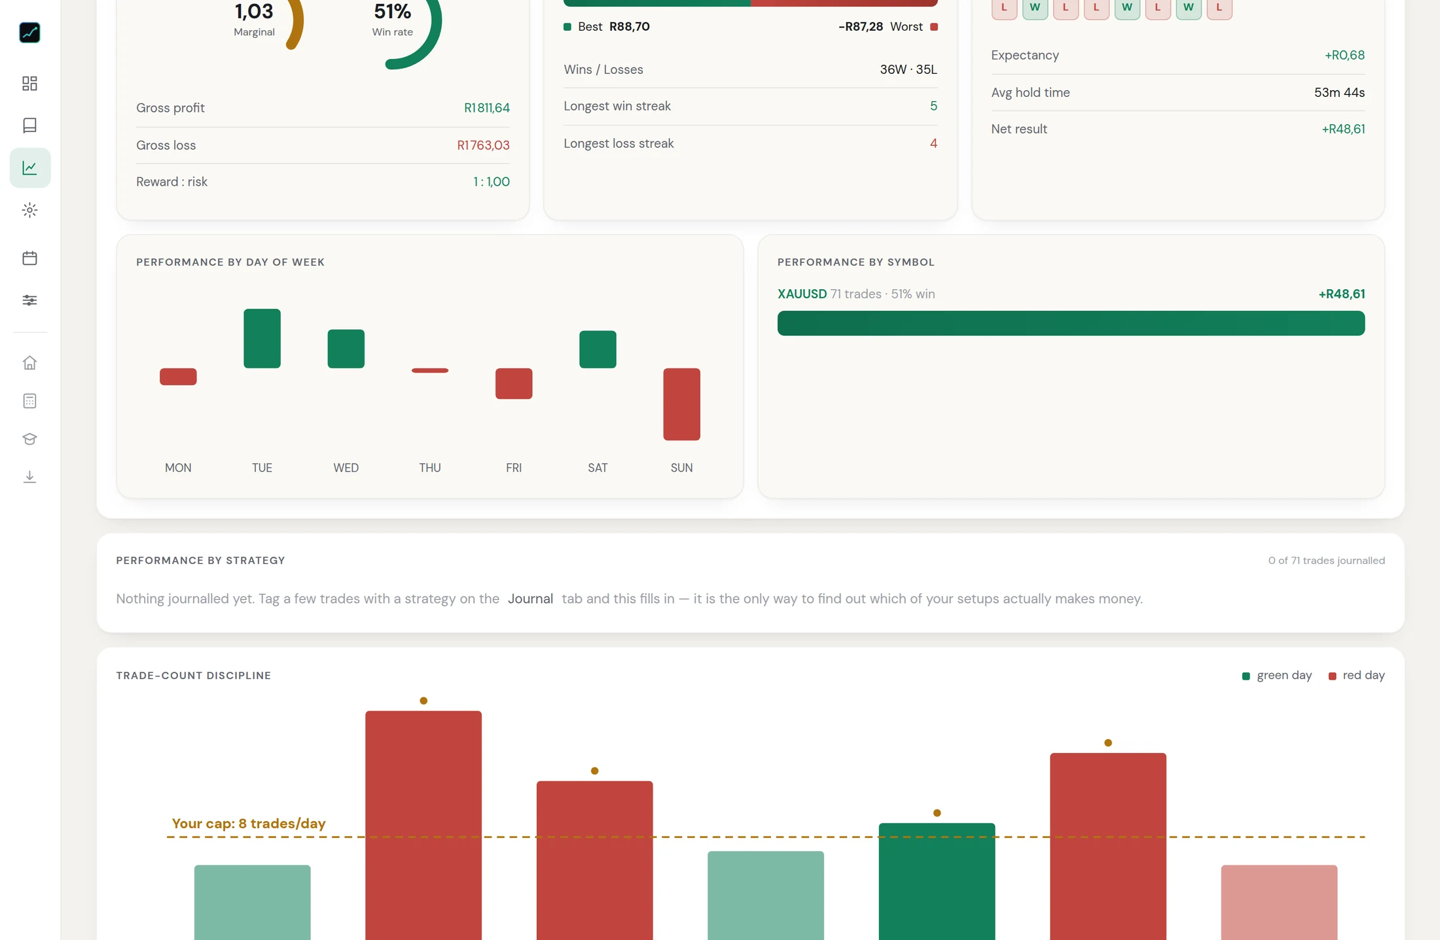
Task: Click the MON red performance bar
Action: click(178, 377)
